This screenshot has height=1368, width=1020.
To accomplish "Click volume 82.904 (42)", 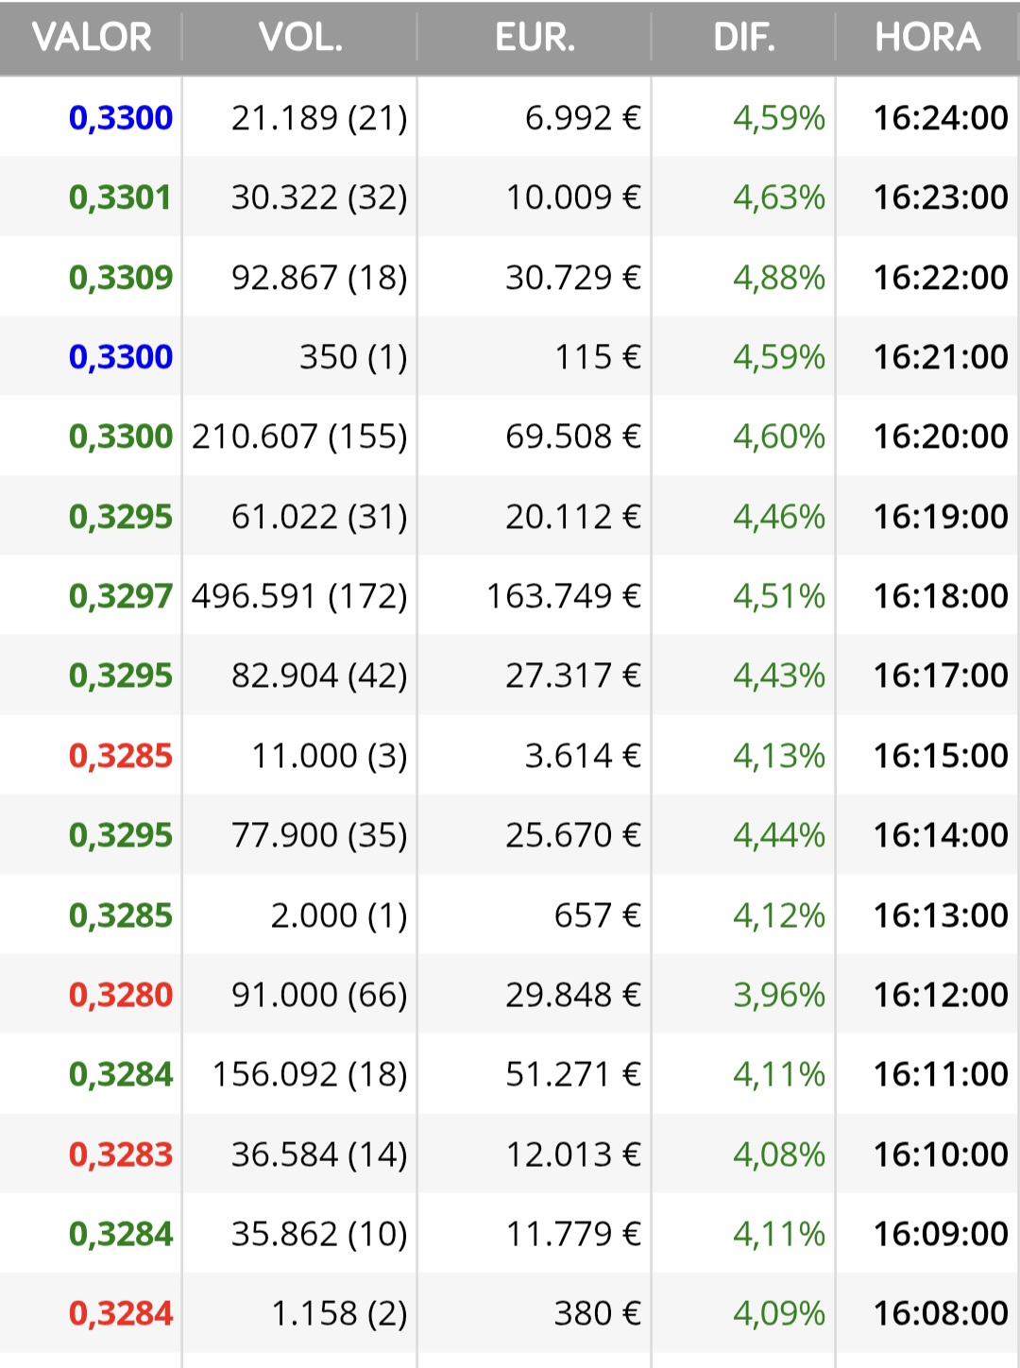I will pyautogui.click(x=319, y=675).
